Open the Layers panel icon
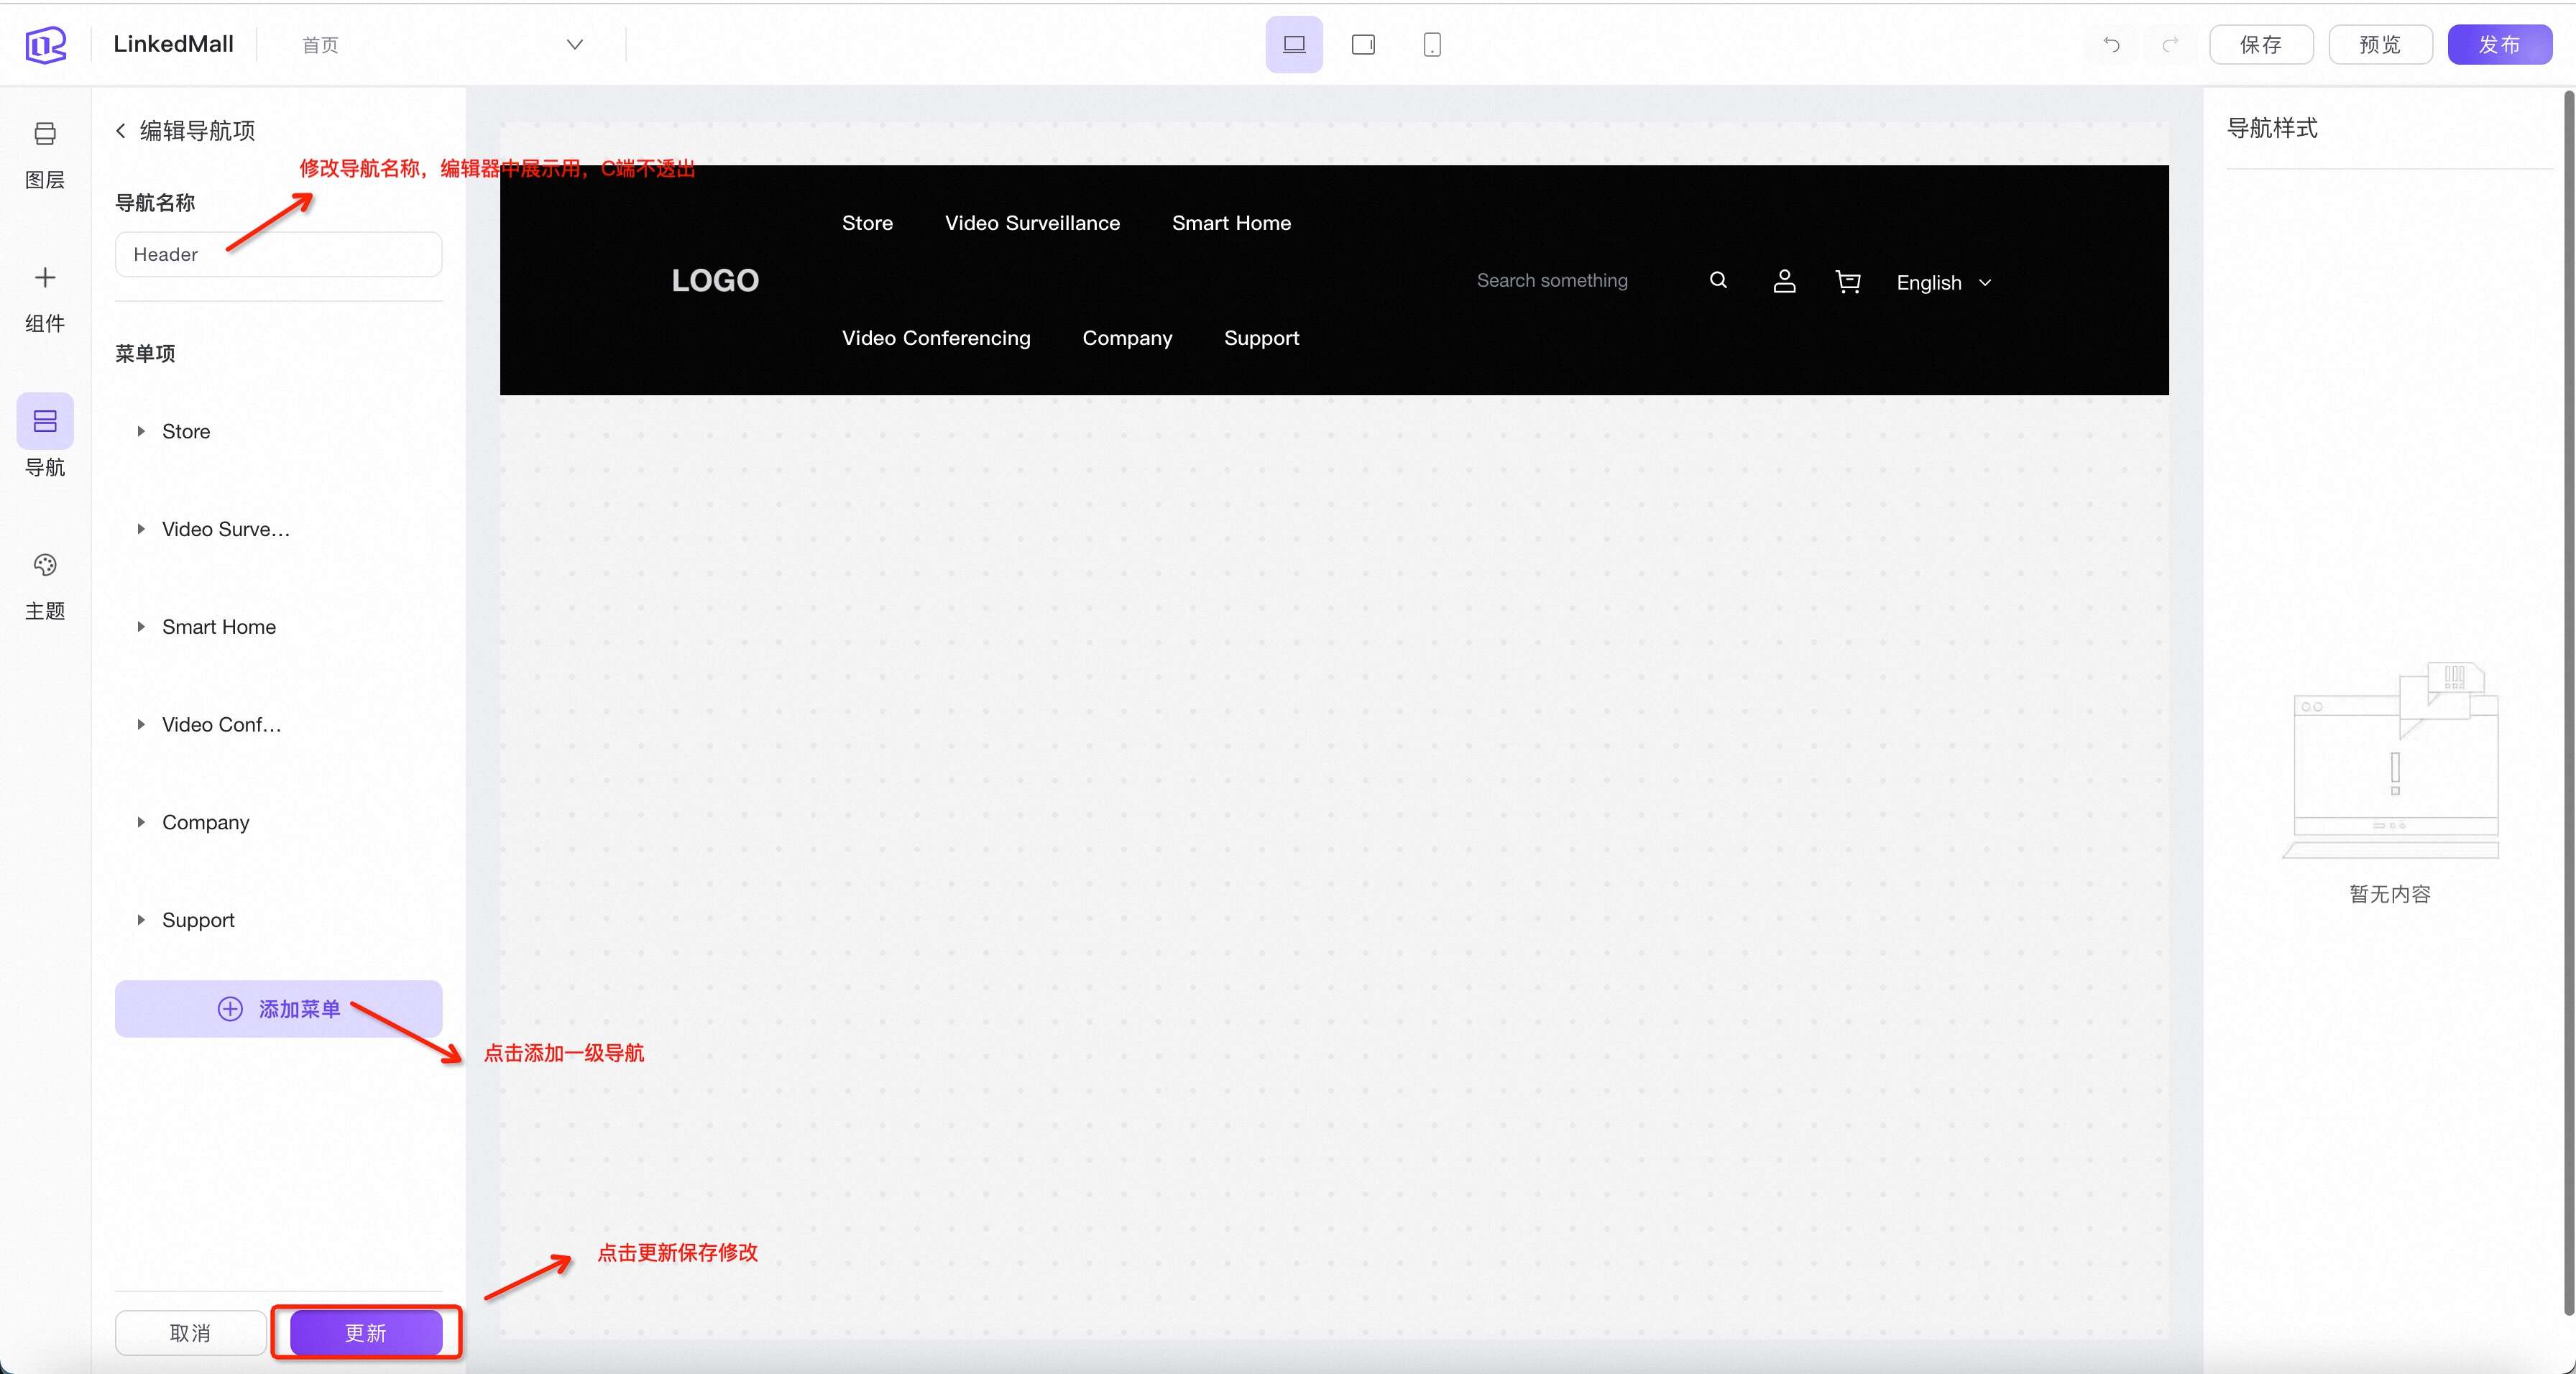The height and width of the screenshot is (1374, 2576). tap(44, 134)
